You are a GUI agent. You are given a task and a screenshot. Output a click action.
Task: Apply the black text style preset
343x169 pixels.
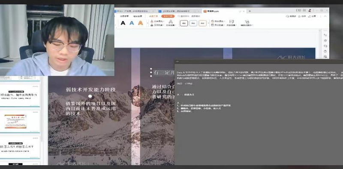tap(123, 23)
